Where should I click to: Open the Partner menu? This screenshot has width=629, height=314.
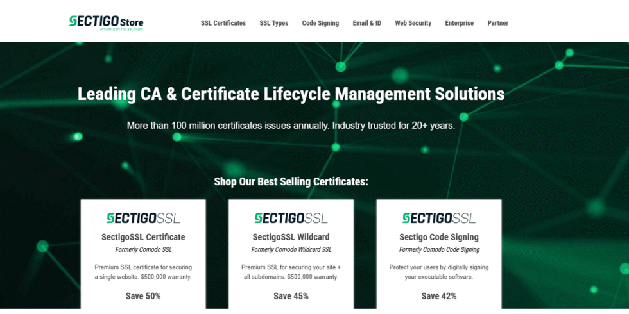[498, 23]
